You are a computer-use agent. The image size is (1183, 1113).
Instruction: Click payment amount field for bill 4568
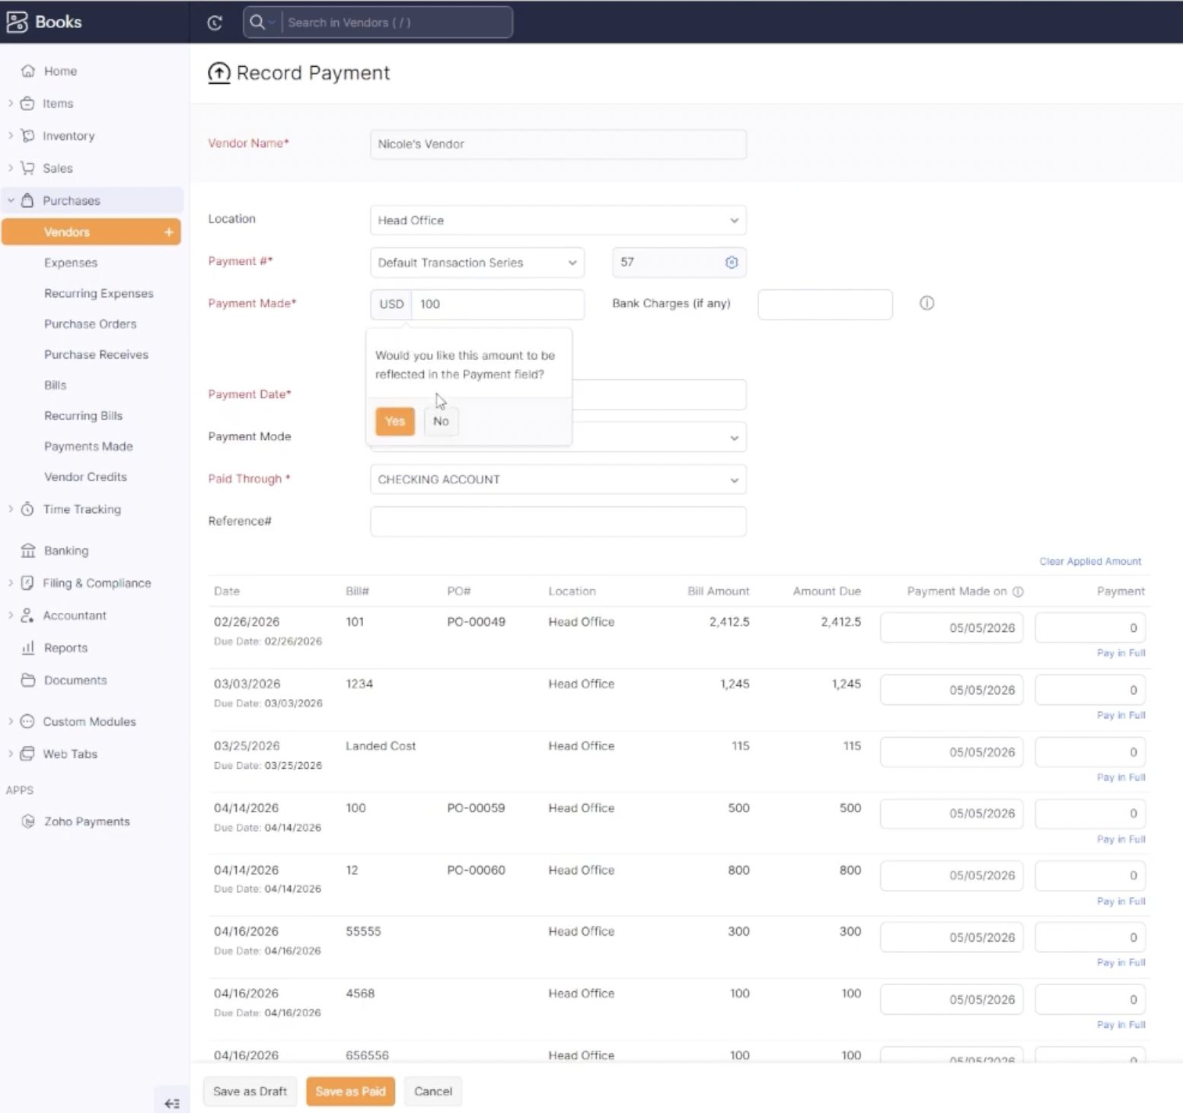pos(1090,1000)
